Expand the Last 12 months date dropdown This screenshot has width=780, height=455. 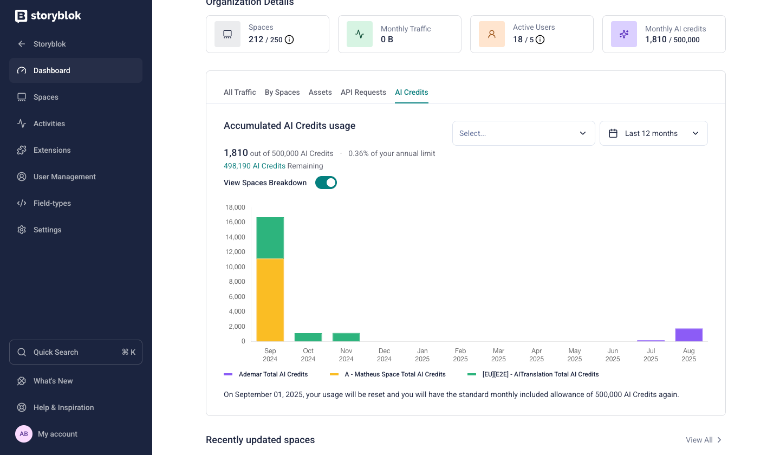click(653, 133)
